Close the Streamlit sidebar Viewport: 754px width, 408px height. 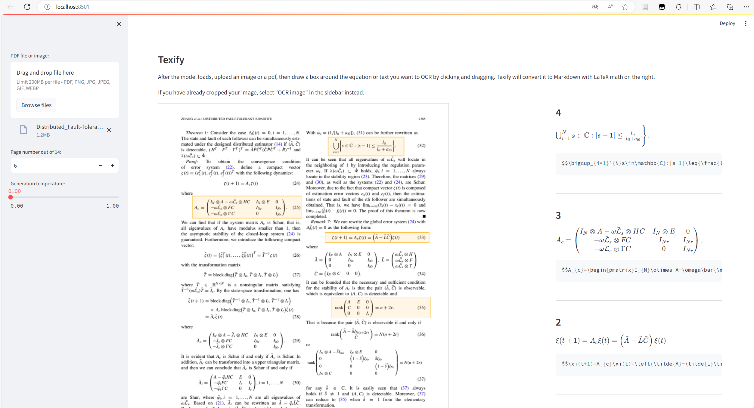pos(119,24)
